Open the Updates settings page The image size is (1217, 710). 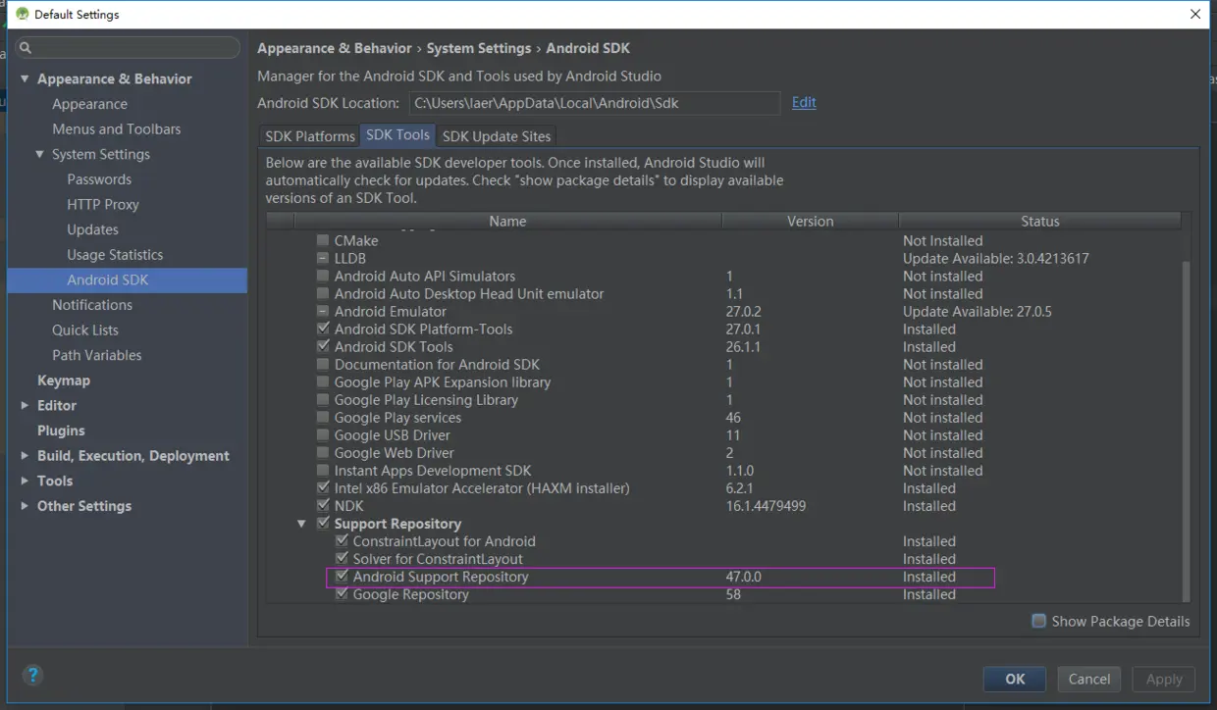tap(92, 229)
